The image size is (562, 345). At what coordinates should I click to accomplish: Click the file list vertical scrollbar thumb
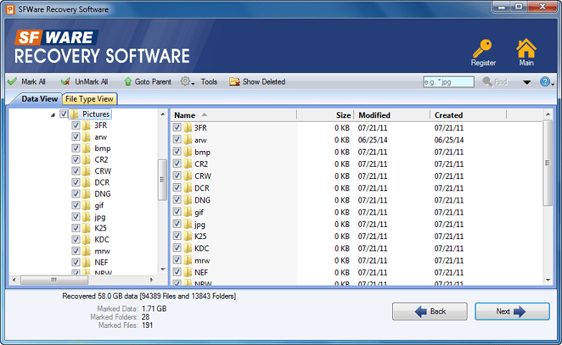[548, 163]
